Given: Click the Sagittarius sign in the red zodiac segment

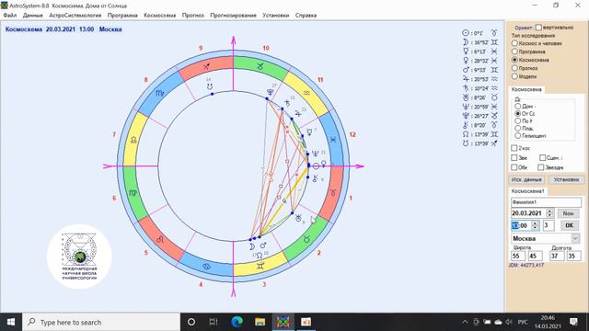Looking at the screenshot, I should pyautogui.click(x=206, y=66).
